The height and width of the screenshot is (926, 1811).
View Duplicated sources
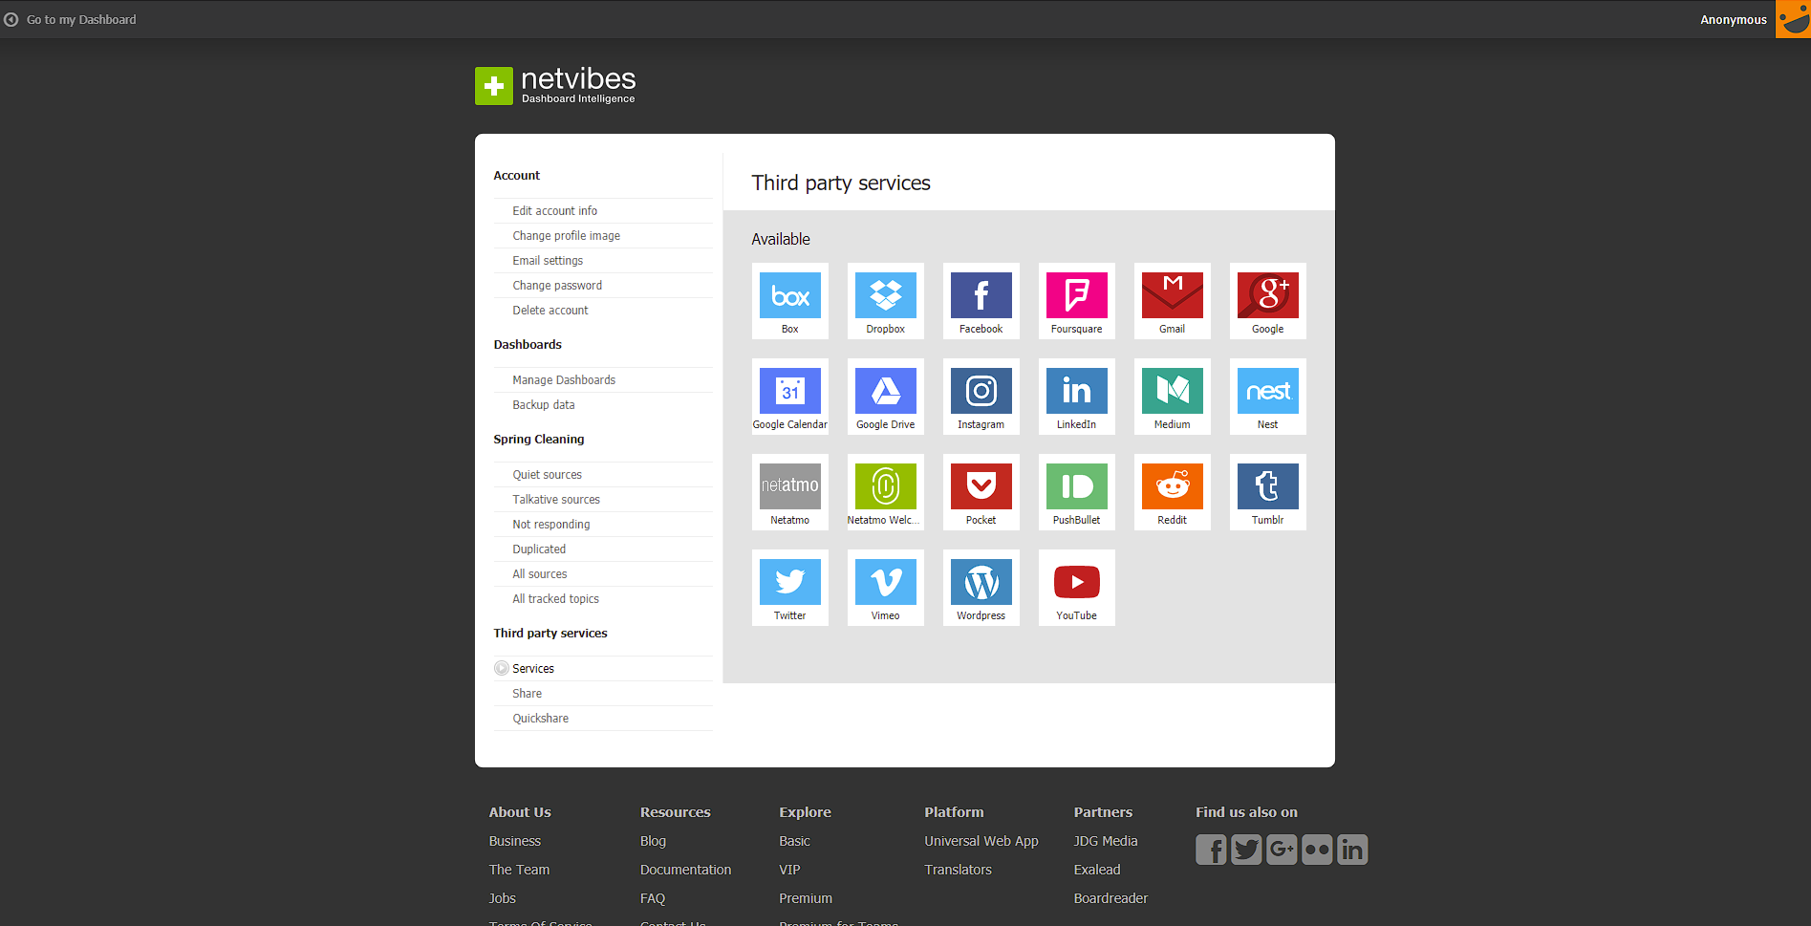[539, 549]
